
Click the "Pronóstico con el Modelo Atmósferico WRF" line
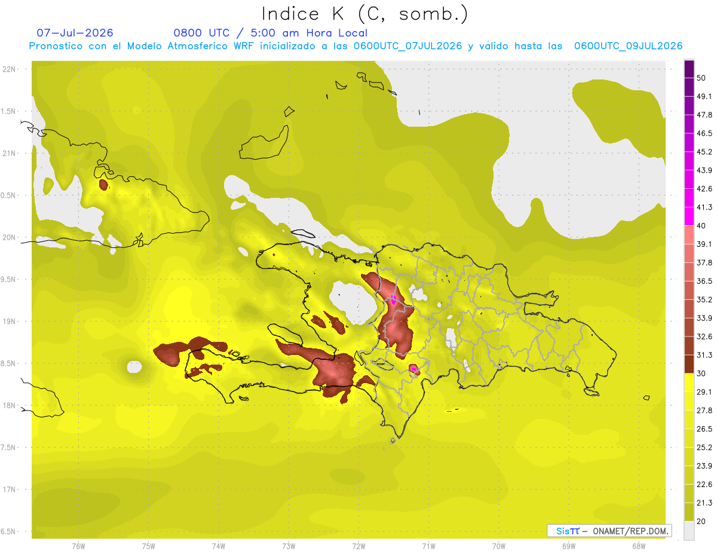coord(356,46)
